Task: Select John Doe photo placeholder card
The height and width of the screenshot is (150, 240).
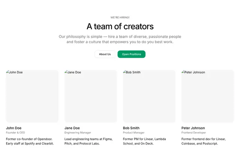Action: (32, 96)
